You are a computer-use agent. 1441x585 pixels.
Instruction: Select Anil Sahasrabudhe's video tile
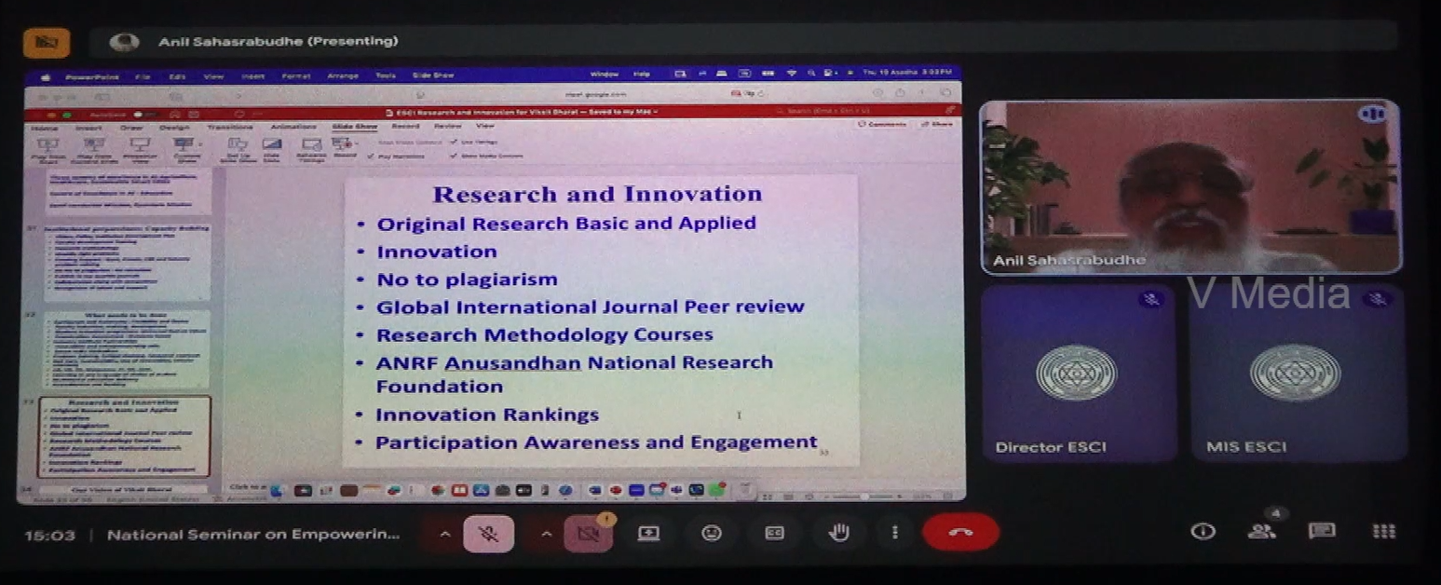pyautogui.click(x=1190, y=186)
